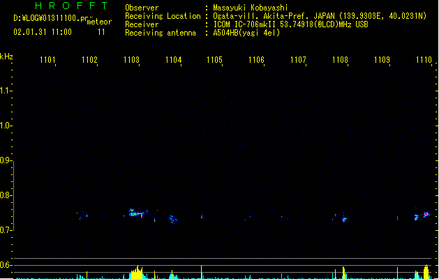The height and width of the screenshot is (279, 439).
Task: Click the 0.8 frequency axis label
Action: point(6,195)
